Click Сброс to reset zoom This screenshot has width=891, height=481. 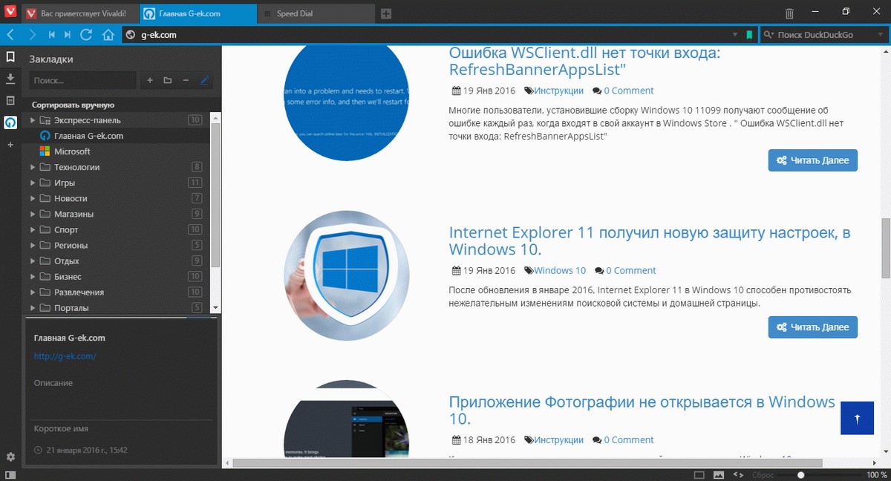coord(764,474)
